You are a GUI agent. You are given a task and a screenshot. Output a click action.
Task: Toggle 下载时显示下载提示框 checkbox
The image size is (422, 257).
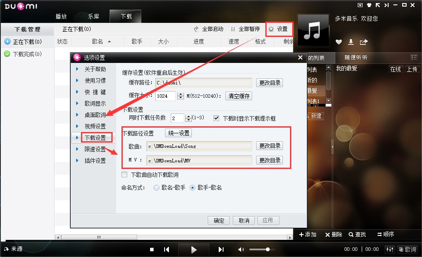216,118
